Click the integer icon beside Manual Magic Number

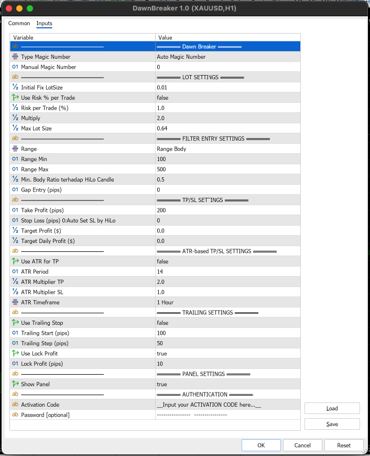[x=15, y=67]
